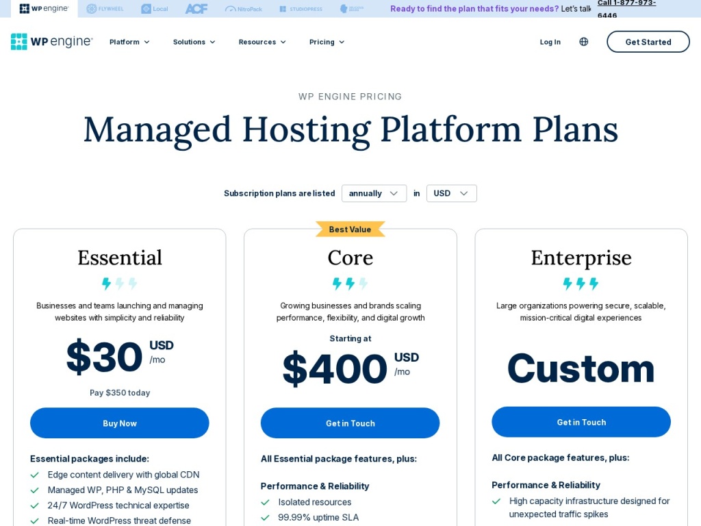The width and height of the screenshot is (701, 526).
Task: Click the checkmark beside 99.99% uptime SLA
Action: (265, 518)
